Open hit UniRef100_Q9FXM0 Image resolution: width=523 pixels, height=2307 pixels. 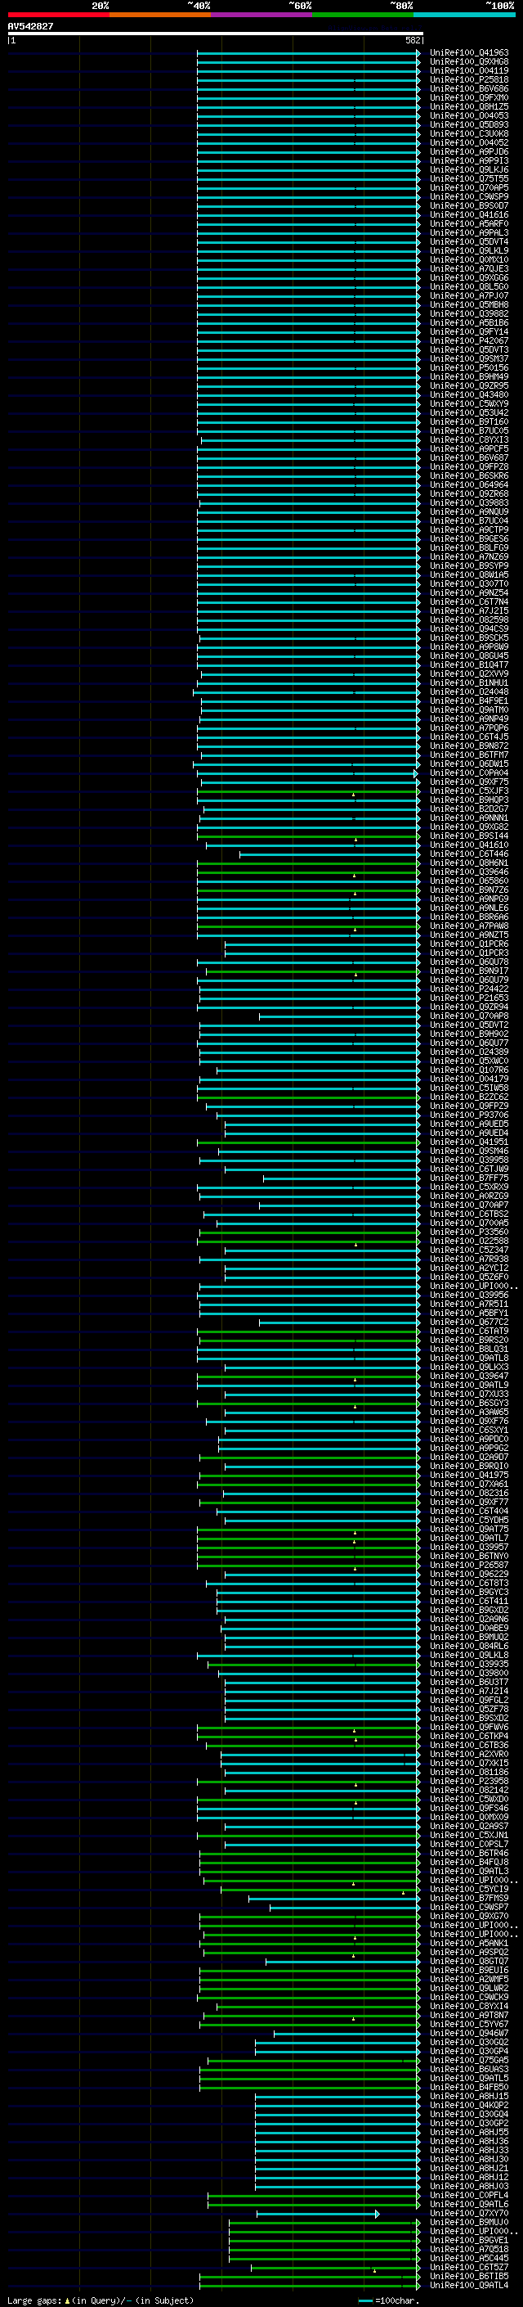(469, 97)
